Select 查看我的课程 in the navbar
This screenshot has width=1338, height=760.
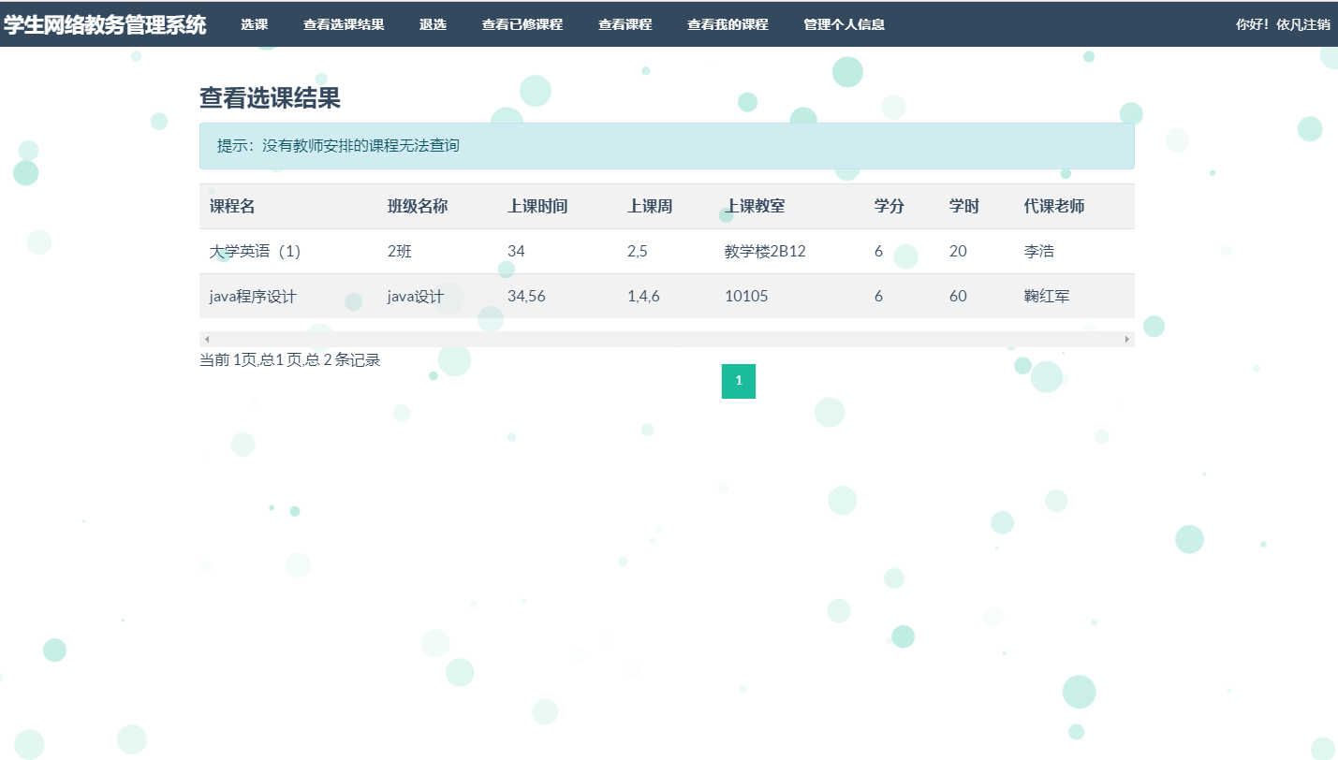coord(727,24)
